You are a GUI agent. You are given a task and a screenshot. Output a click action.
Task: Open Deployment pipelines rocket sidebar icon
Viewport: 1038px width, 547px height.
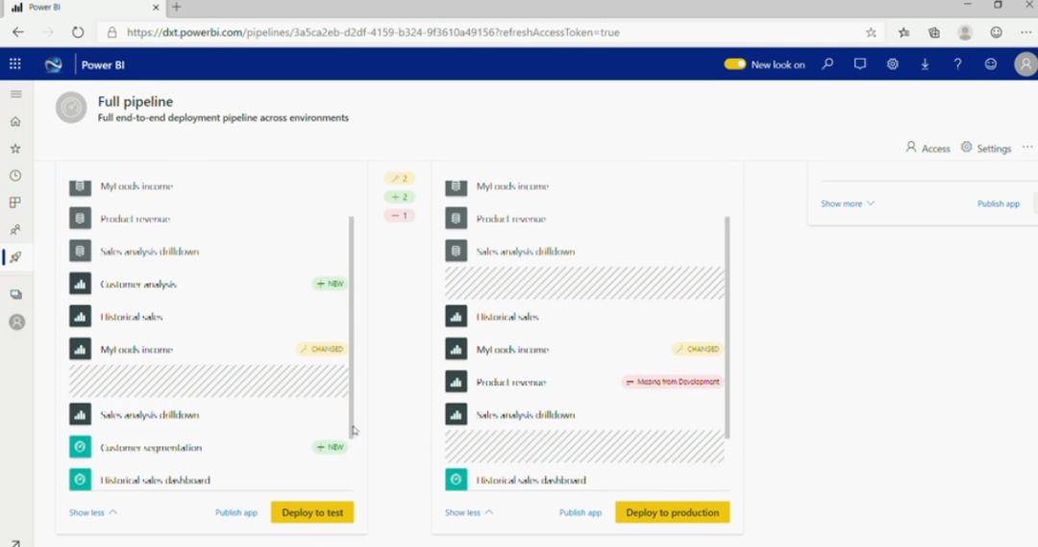click(x=16, y=257)
